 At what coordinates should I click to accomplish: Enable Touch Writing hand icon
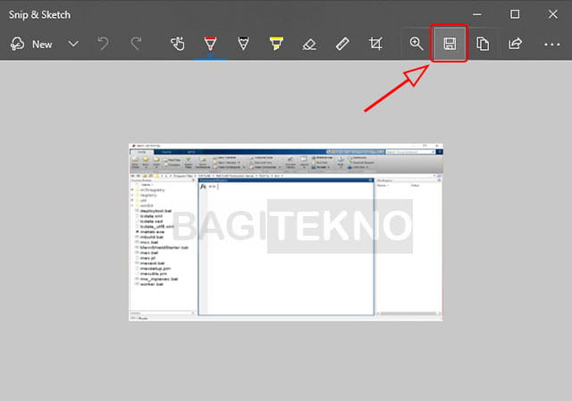click(178, 44)
